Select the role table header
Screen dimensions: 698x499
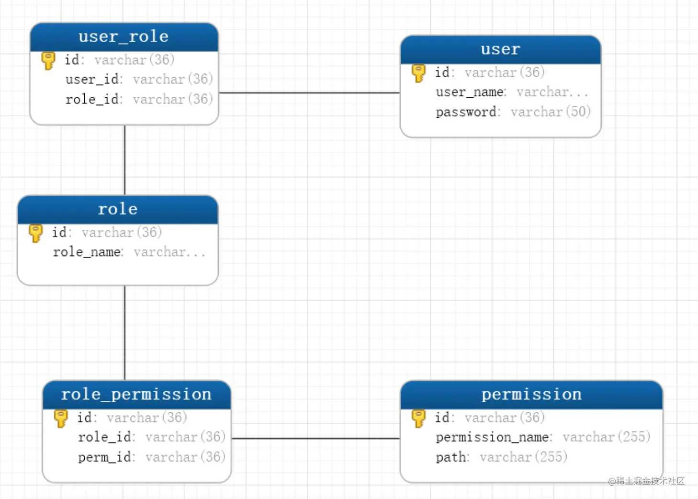(x=118, y=209)
